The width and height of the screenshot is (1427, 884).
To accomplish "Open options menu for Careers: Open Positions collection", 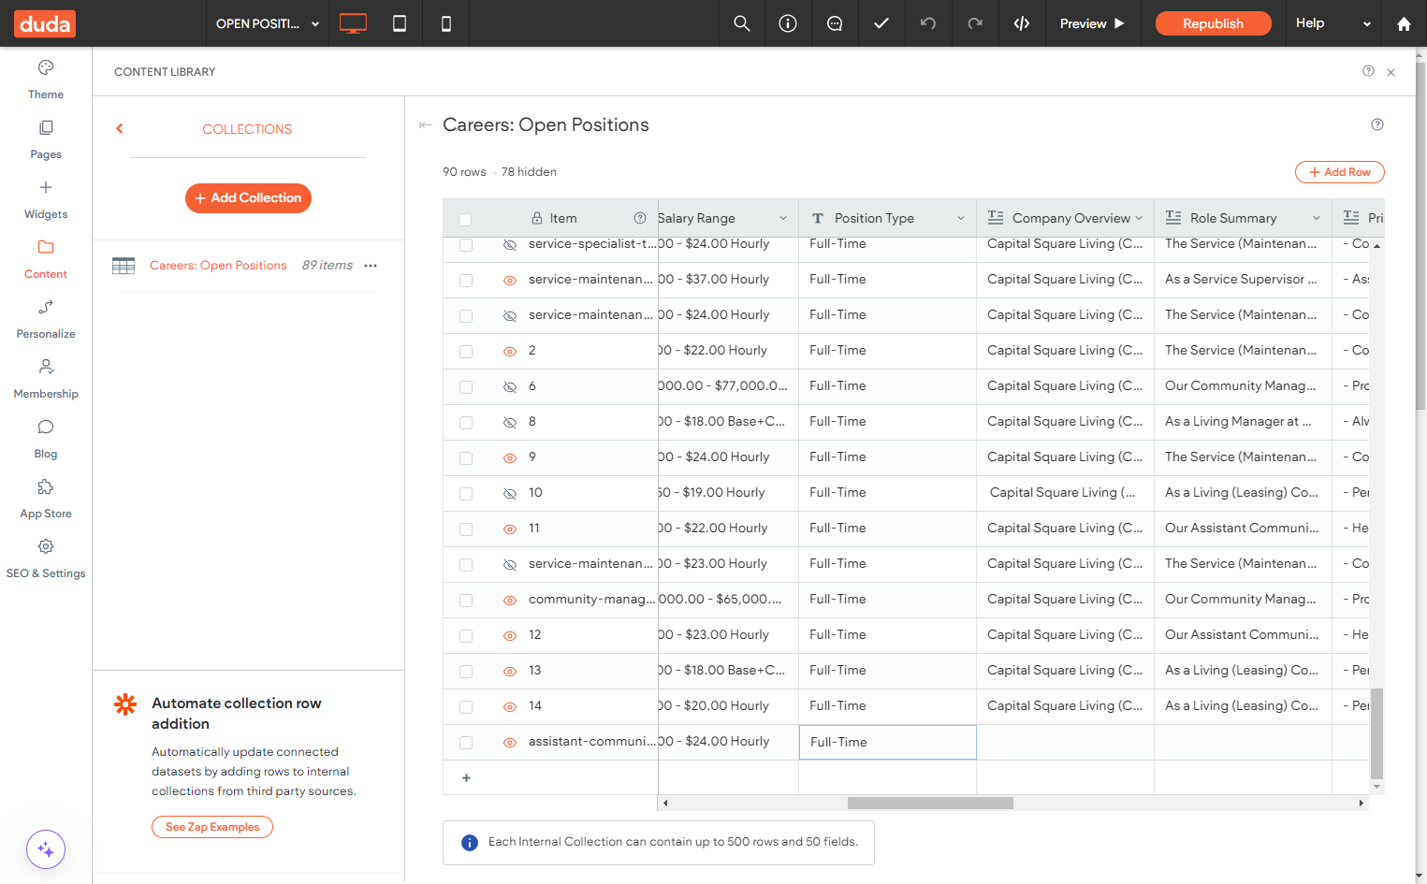I will 371,266.
